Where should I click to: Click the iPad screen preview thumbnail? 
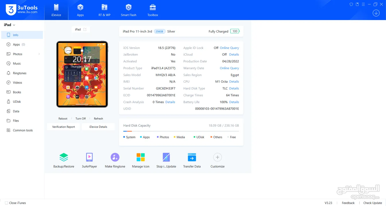pos(82,74)
